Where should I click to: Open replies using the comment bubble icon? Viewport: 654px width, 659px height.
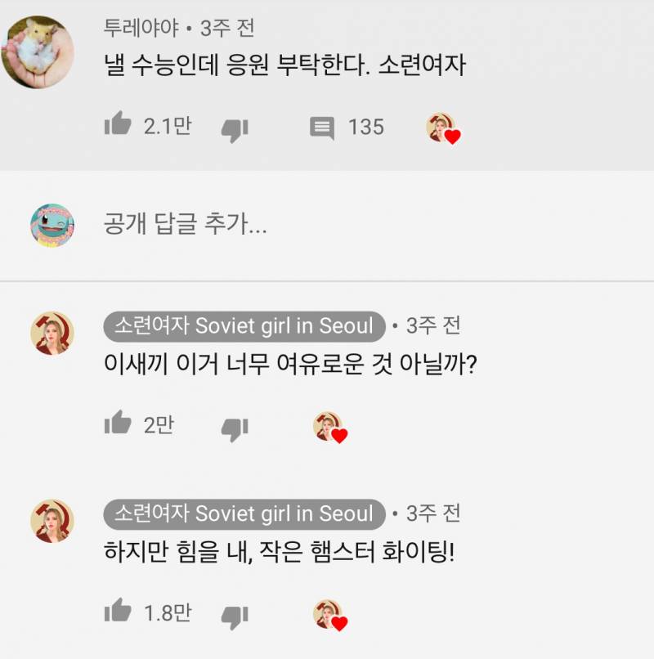[x=325, y=127]
